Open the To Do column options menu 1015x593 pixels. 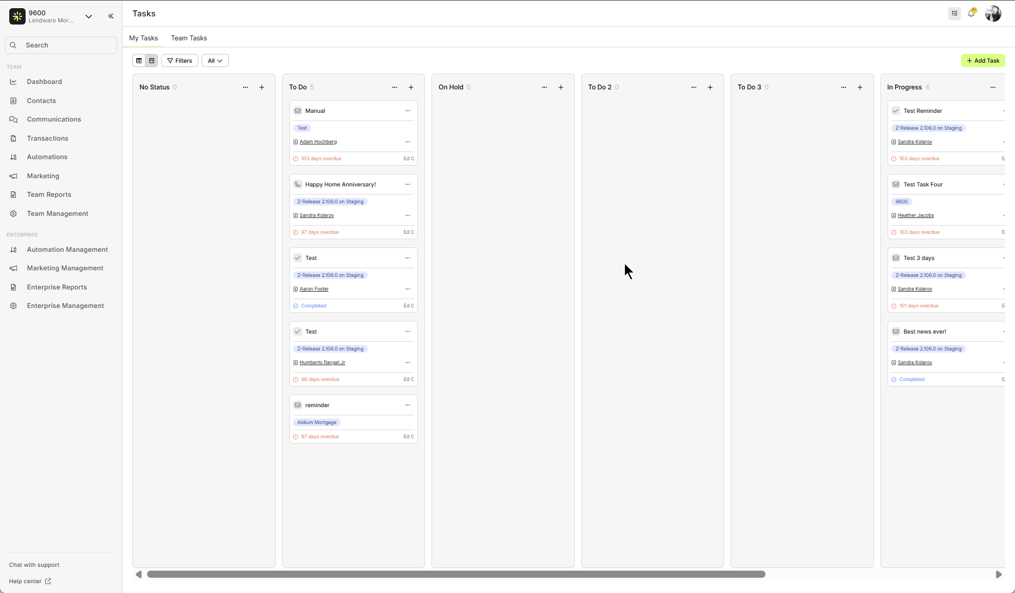[x=394, y=87]
